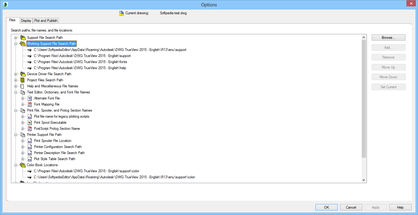Collapse Text Editor, Dictionary, and Font File Names
The height and width of the screenshot is (215, 418).
coord(16,92)
